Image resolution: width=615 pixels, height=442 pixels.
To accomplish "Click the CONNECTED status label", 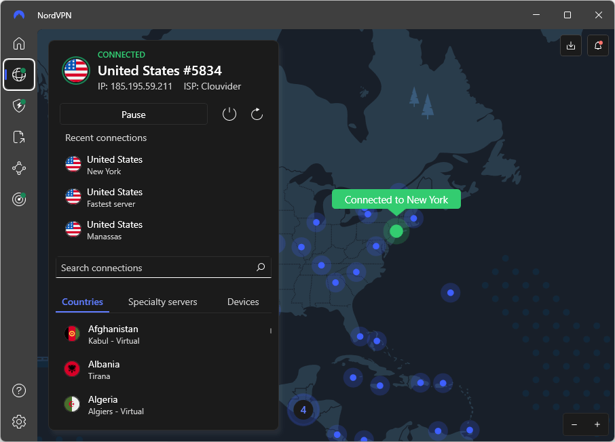I will (122, 54).
